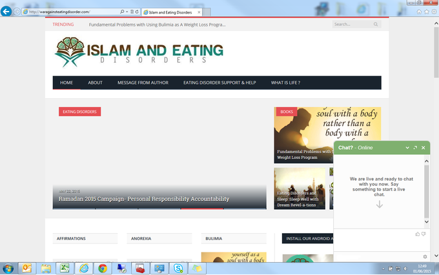Open Eating Disorders and Sleep article thumbnail

point(300,188)
